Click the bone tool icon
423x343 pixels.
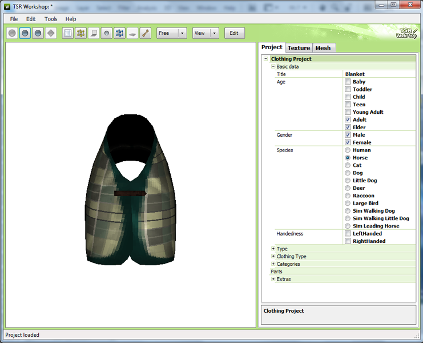146,33
